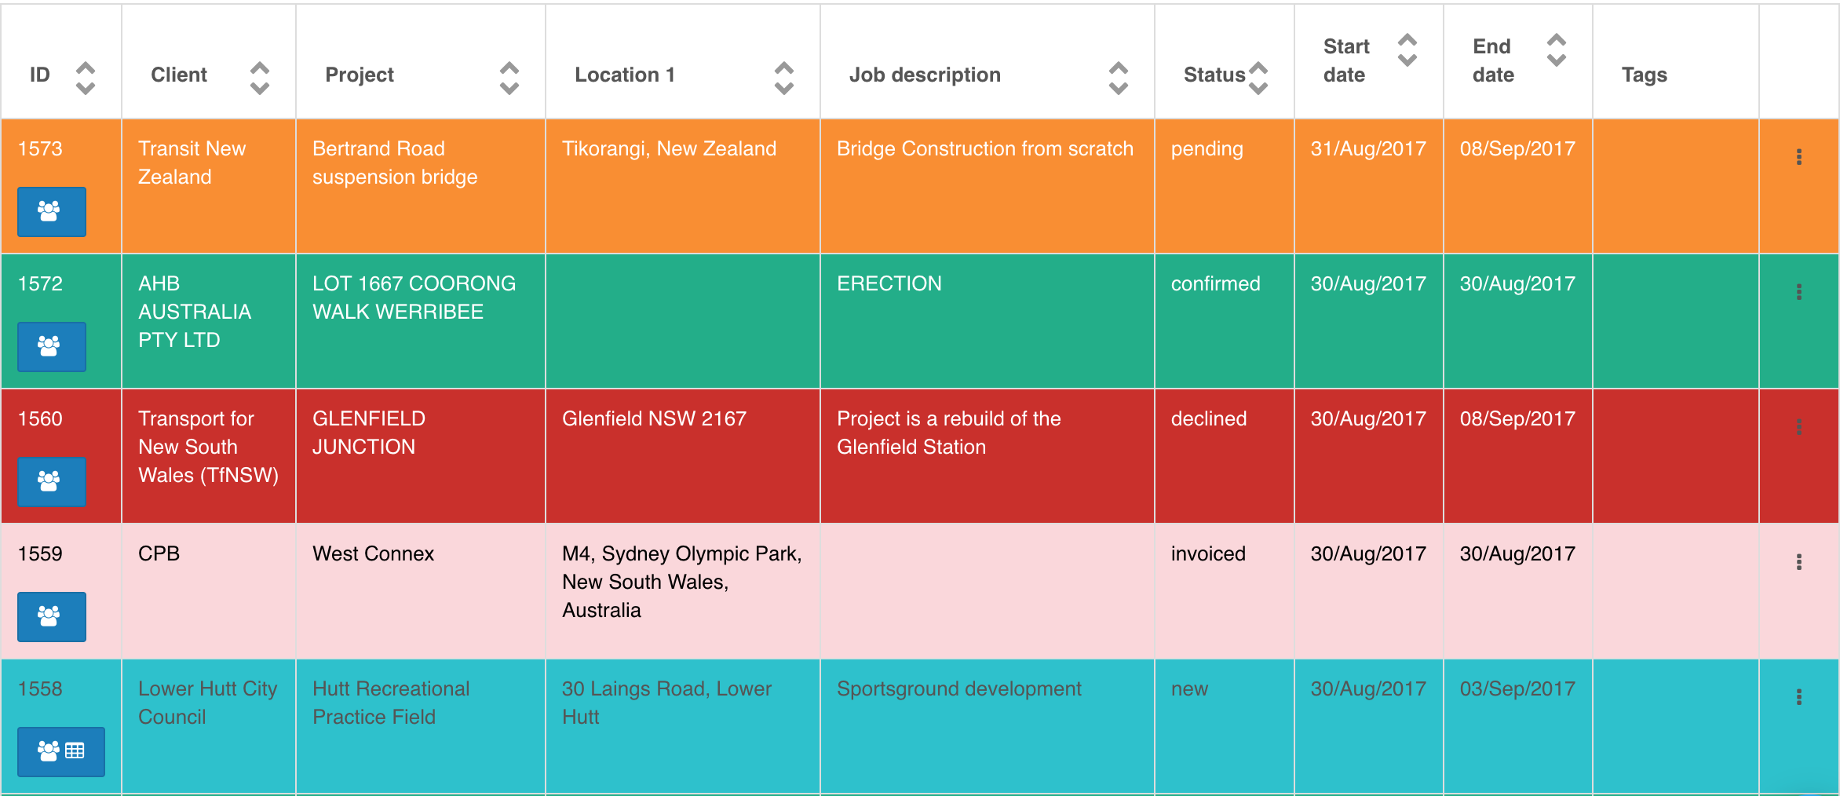The width and height of the screenshot is (1840, 796).
Task: Select the Transit New Zealand client cell
Action: pos(192,162)
